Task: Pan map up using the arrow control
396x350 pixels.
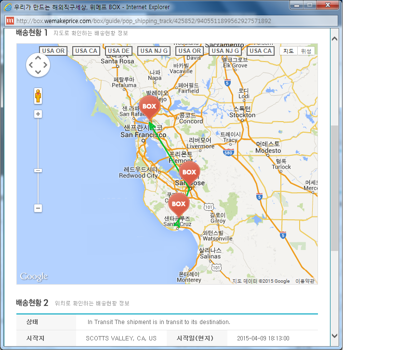Action: tap(38, 57)
